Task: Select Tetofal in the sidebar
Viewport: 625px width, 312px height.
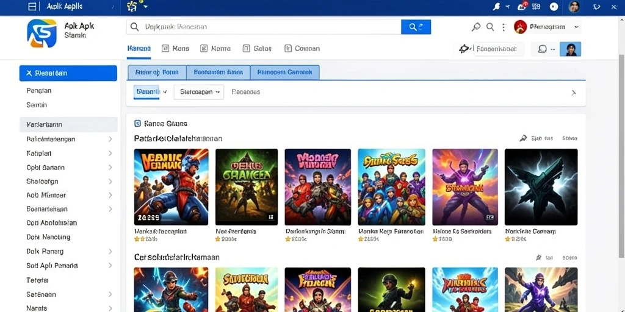Action: (x=37, y=280)
